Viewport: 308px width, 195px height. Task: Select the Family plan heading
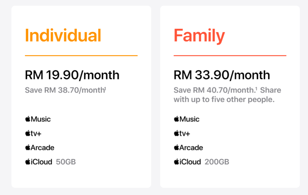(199, 36)
